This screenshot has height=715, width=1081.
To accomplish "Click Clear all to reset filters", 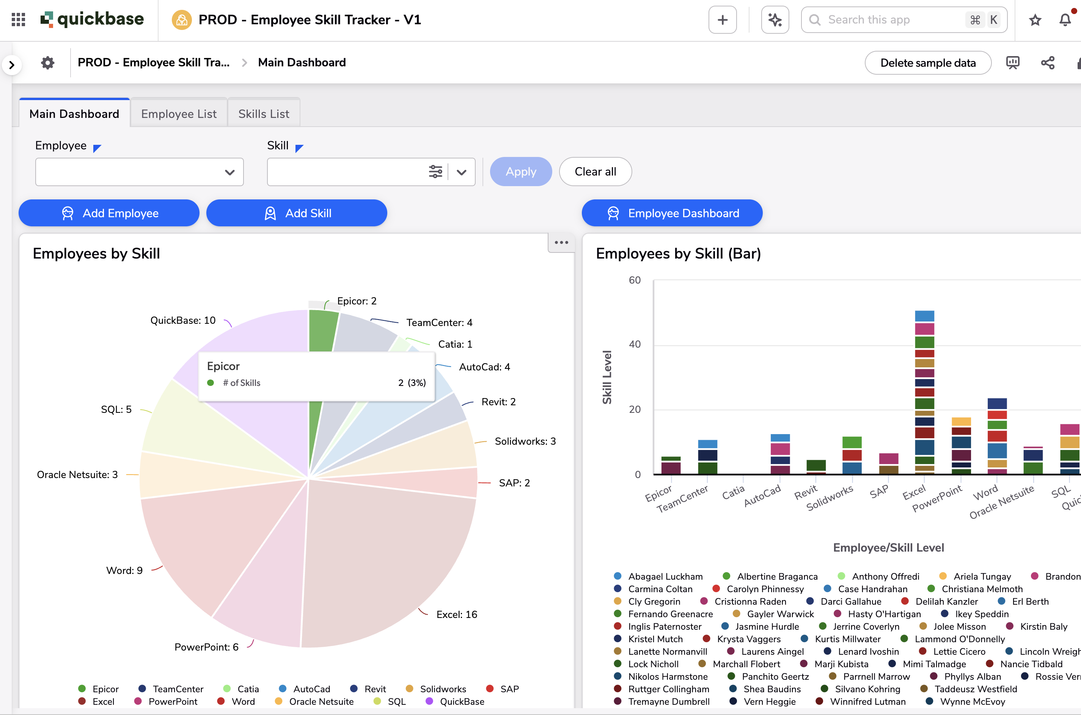I will coord(595,171).
